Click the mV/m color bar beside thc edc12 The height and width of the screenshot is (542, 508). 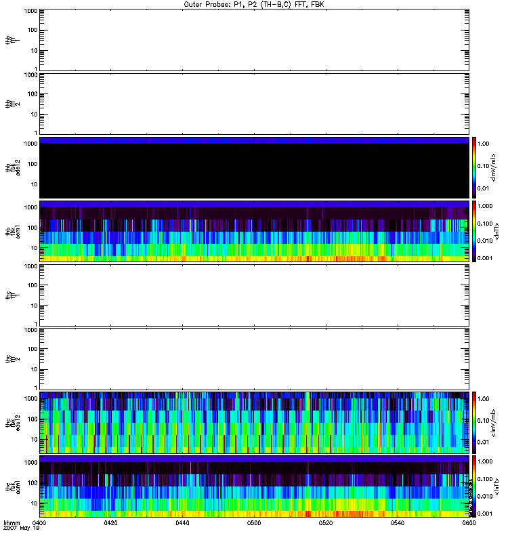475,422
